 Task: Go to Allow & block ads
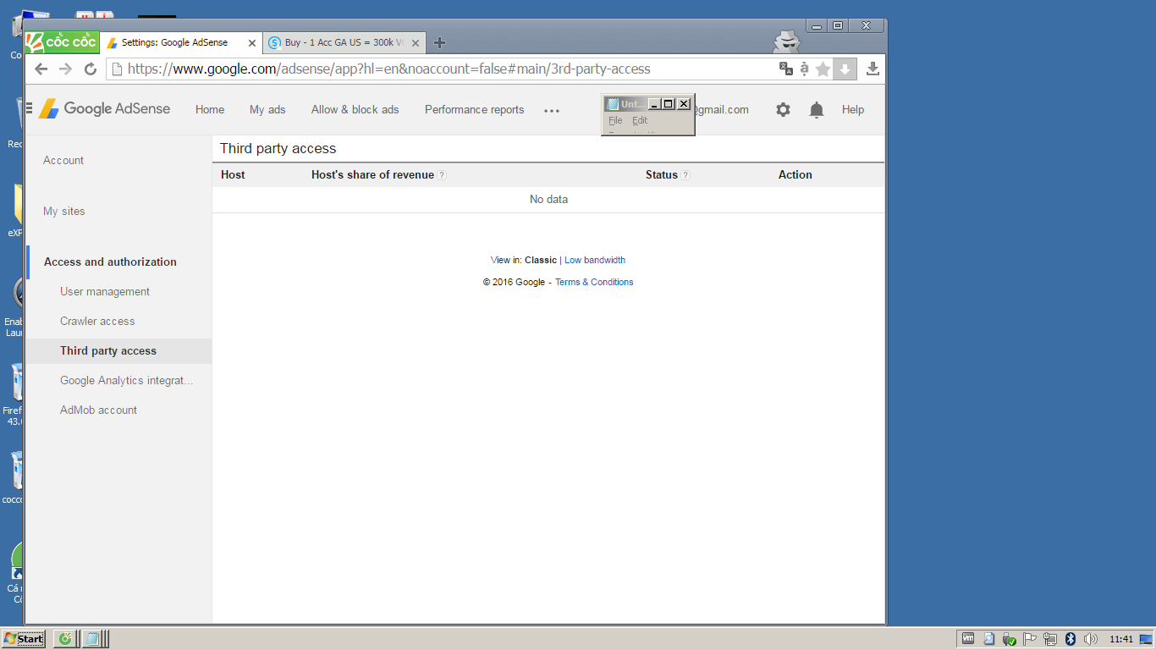(x=355, y=109)
